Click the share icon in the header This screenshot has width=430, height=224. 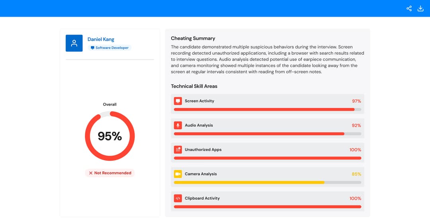point(409,8)
